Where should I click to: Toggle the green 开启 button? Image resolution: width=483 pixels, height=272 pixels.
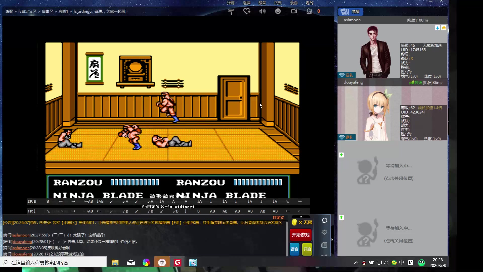click(307, 249)
